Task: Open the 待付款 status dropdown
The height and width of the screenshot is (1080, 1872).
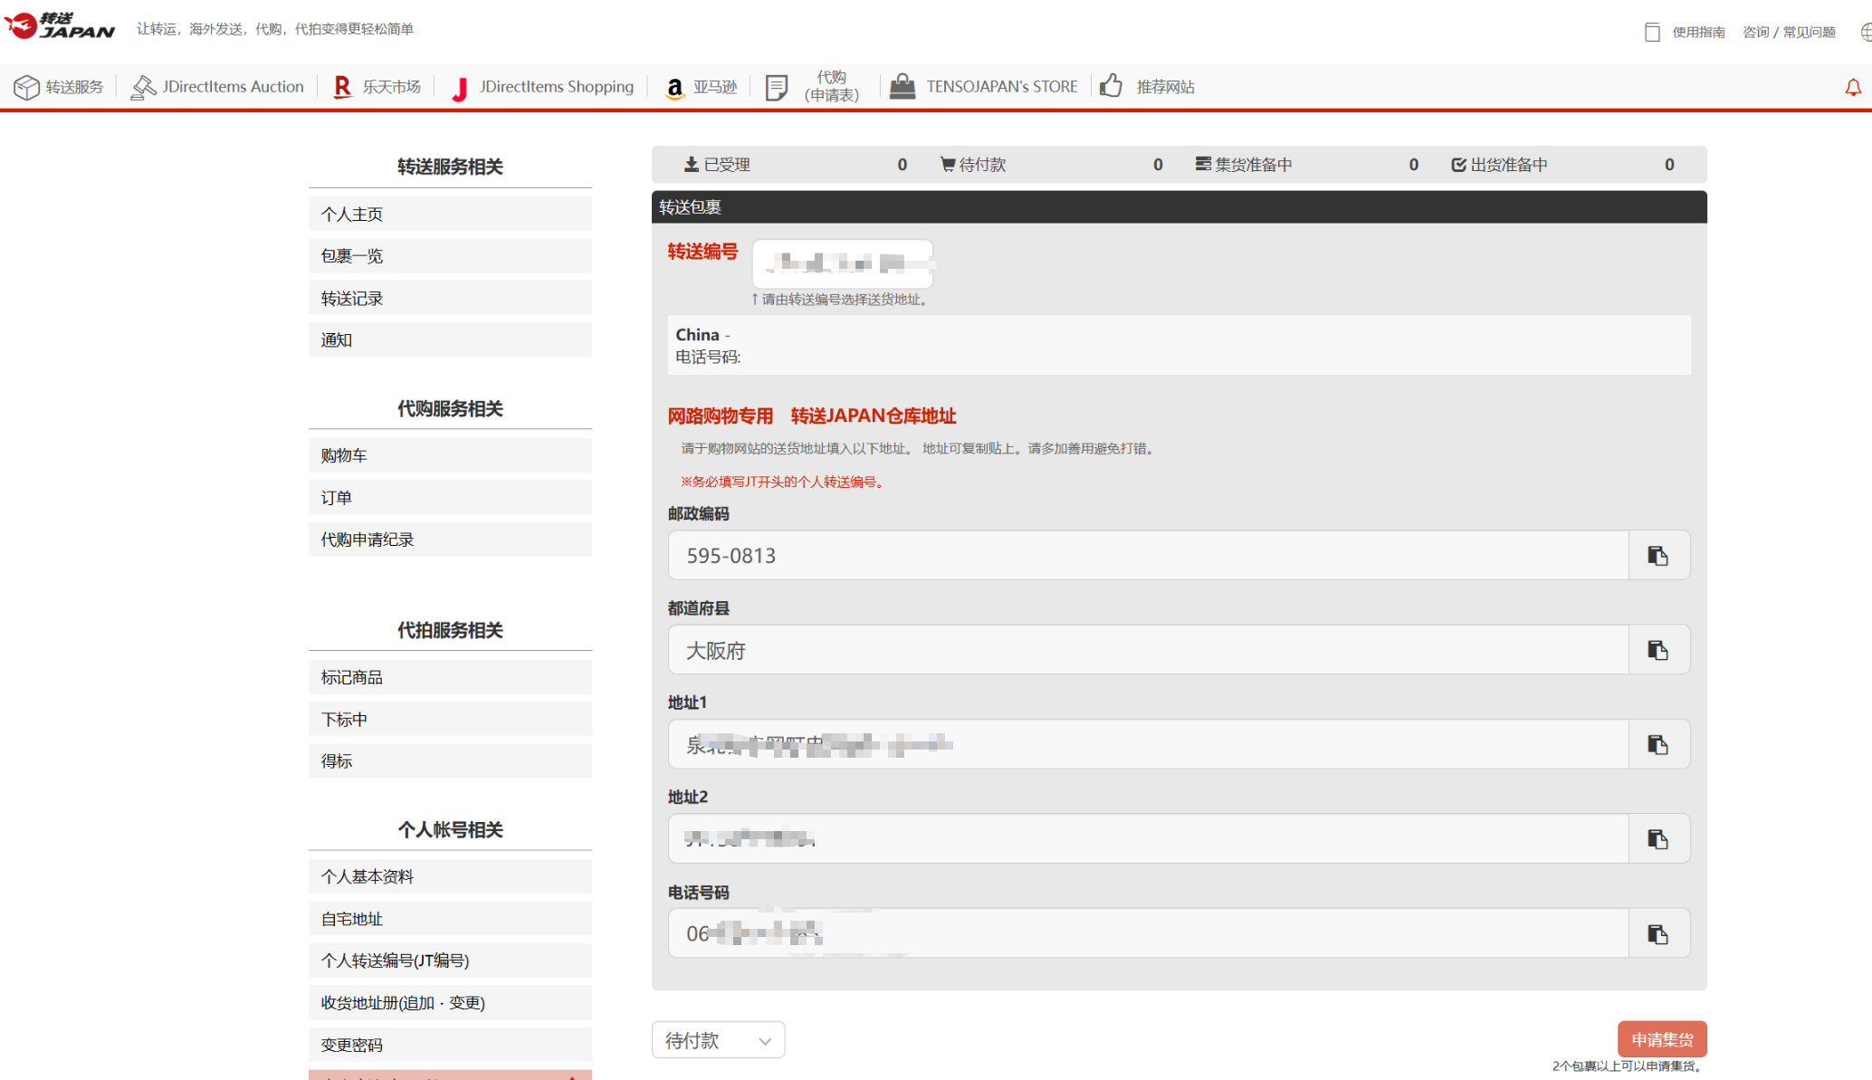Action: pyautogui.click(x=718, y=1040)
